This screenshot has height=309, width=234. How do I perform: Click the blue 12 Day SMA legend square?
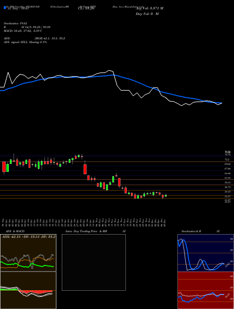pos(5,7)
